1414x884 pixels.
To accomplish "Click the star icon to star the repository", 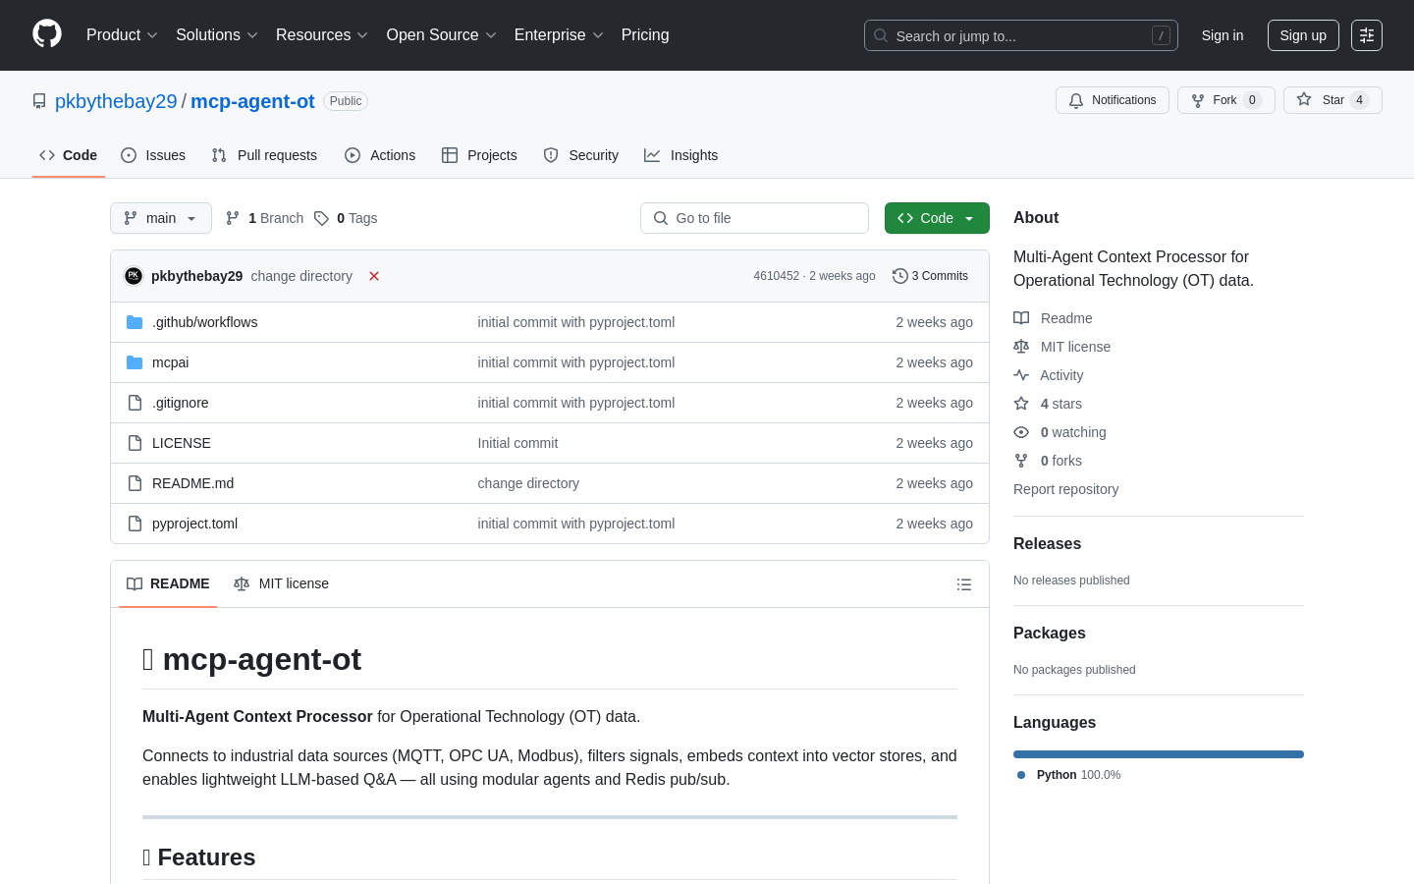I will (1304, 99).
